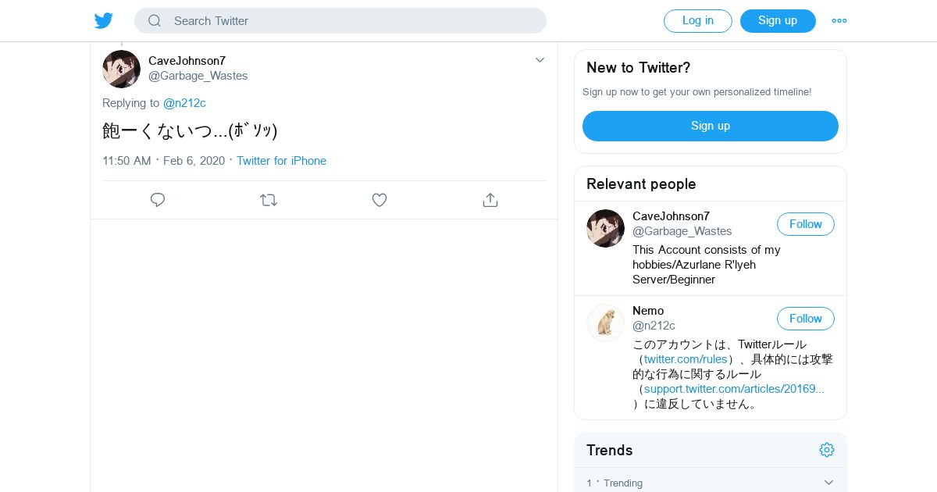Open the Twitter for iPhone link
Image resolution: width=937 pixels, height=492 pixels.
pos(281,161)
